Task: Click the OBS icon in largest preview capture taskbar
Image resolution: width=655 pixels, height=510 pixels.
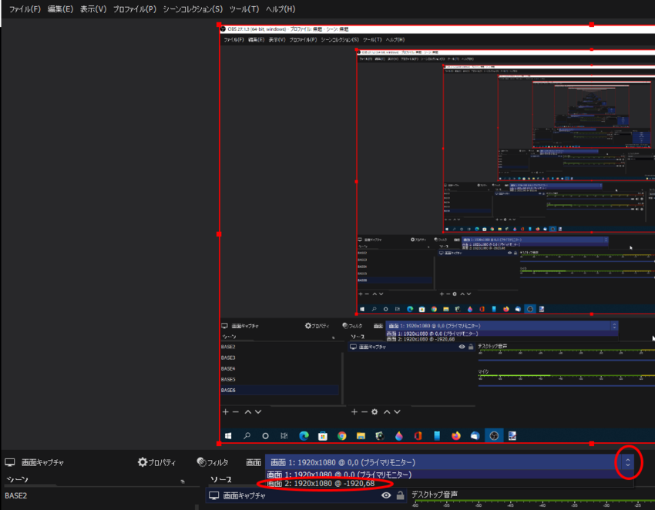Action: coord(494,435)
